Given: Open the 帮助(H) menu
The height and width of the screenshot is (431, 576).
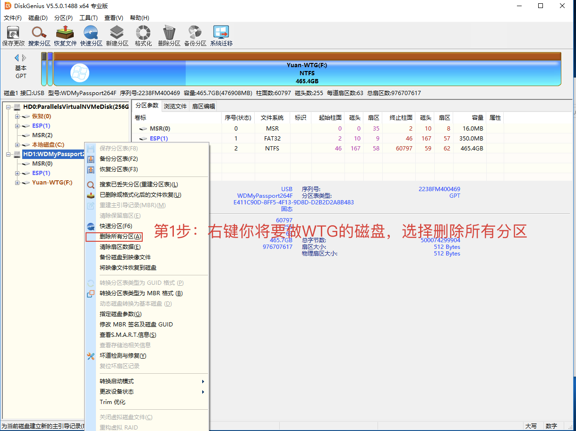Looking at the screenshot, I should click(x=139, y=18).
